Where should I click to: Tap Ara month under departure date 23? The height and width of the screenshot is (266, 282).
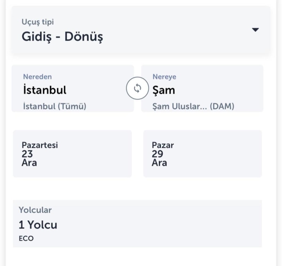29,163
